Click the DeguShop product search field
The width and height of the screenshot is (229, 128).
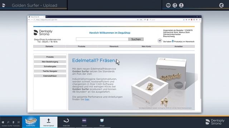[x=102, y=39]
